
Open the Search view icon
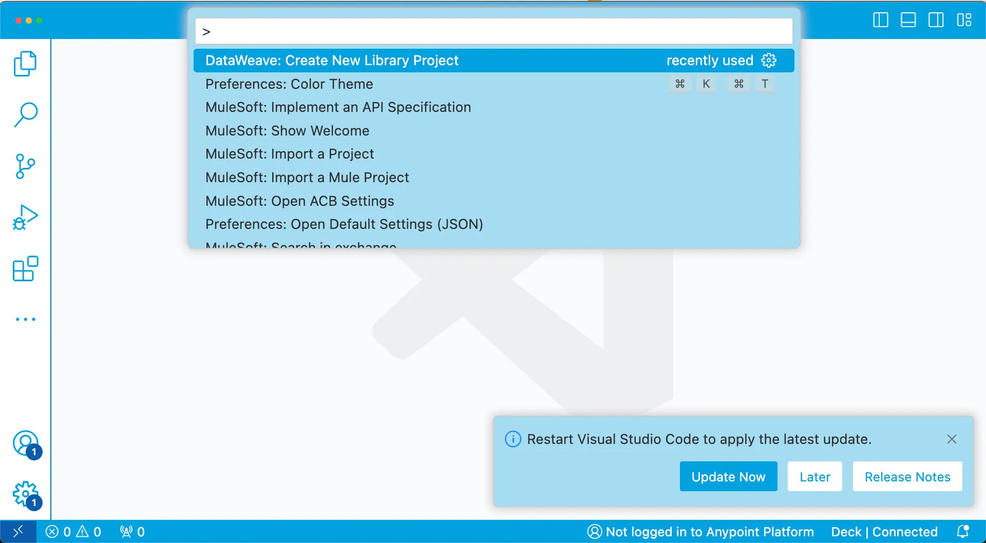(x=25, y=114)
